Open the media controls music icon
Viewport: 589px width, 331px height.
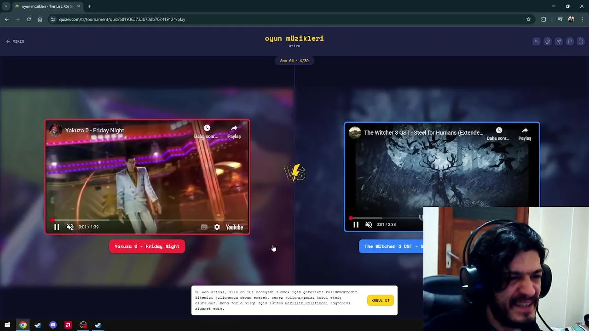click(560, 19)
